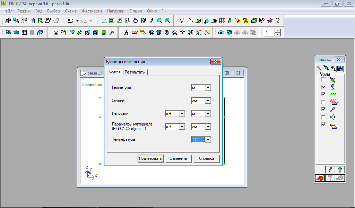
Task: Open the Жесткости menu
Action: [x=92, y=11]
